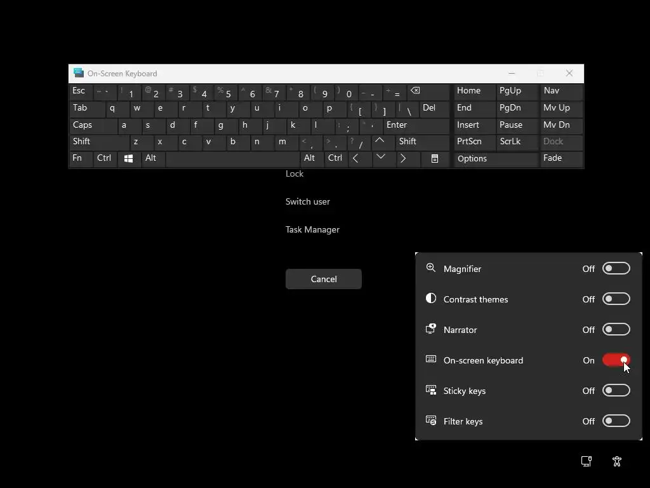Turn off the On-screen keyboard switch
Image resolution: width=650 pixels, height=488 pixels.
(x=616, y=360)
